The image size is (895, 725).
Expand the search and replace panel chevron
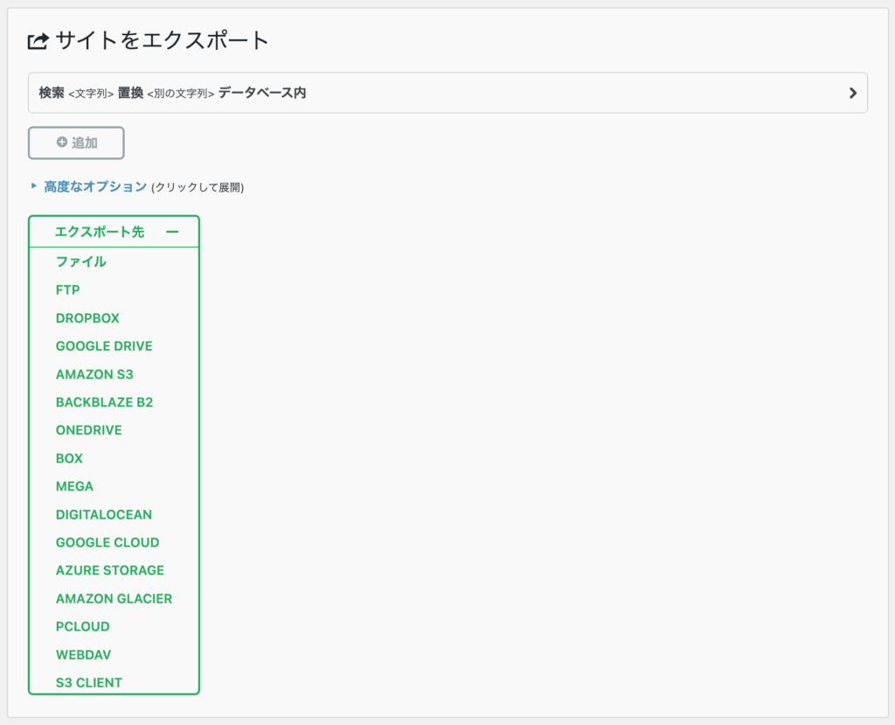[853, 93]
